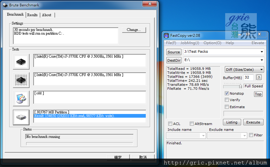
Task: Click the 'FileRate = 71.70 files/s' line
Action: click(x=188, y=89)
